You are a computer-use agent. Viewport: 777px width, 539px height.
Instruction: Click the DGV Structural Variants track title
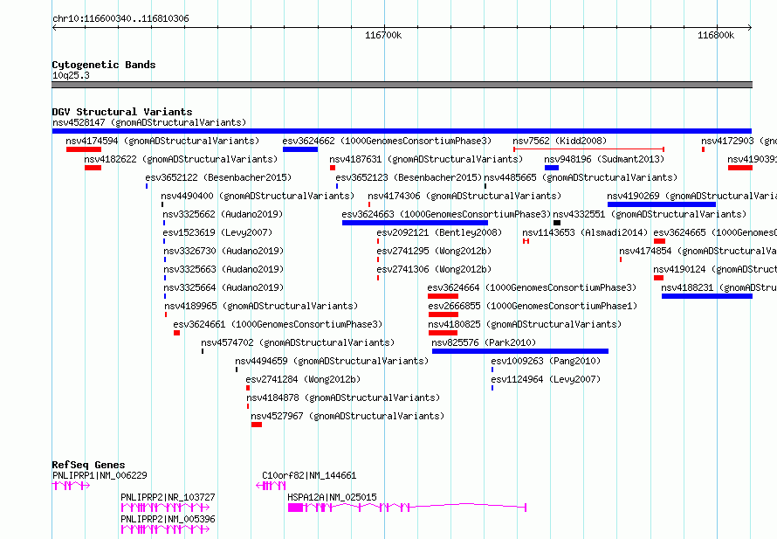point(122,112)
